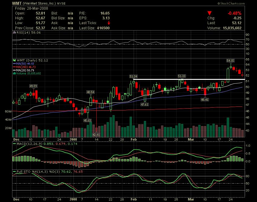Click the WMT (Daily) 52.12 legend label
Screen dimensions: 257x202
tap(32, 60)
